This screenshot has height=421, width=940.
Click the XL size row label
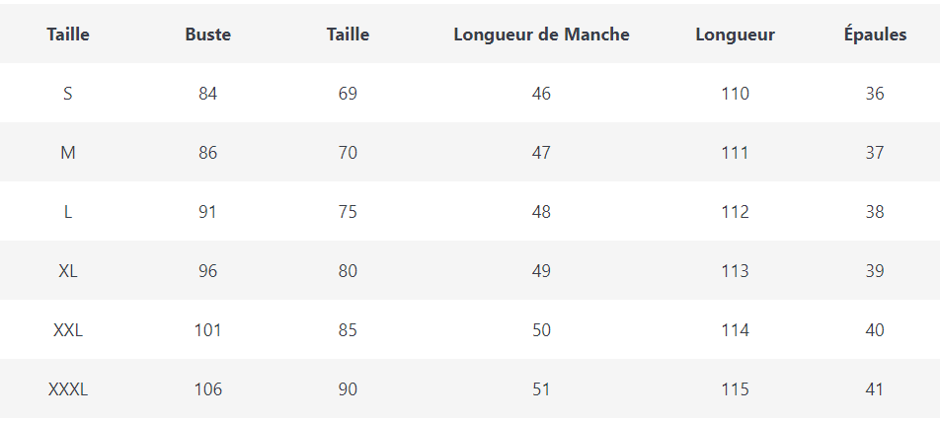[68, 271]
